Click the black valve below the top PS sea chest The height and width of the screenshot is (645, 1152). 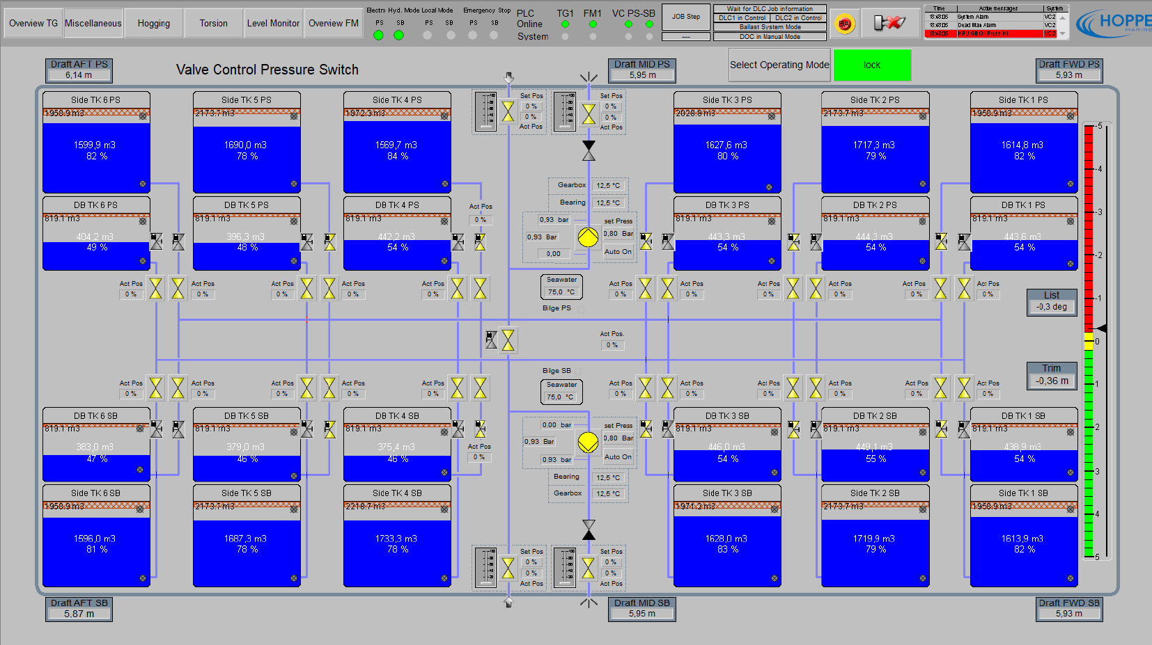coord(589,150)
